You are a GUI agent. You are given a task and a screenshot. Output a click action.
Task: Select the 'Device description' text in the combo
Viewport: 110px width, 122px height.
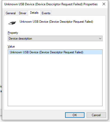tap(20, 39)
